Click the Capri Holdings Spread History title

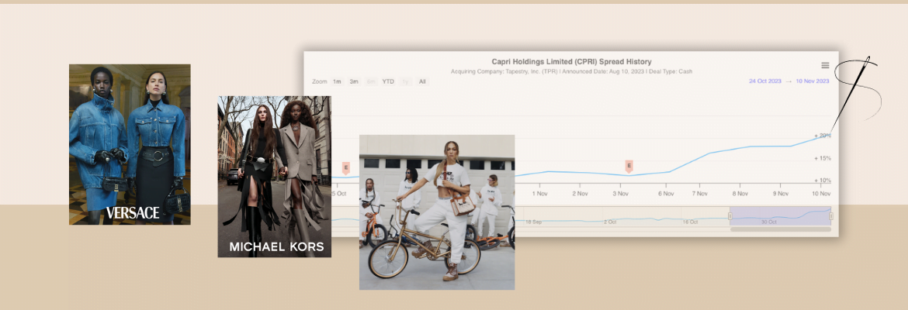571,61
